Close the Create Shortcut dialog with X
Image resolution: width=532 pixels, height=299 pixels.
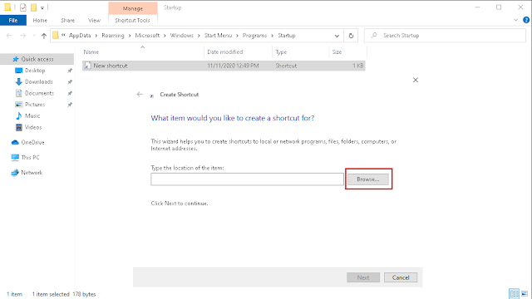coord(416,80)
